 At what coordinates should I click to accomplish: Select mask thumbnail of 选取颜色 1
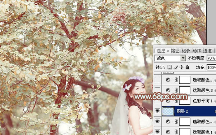coord(185,132)
